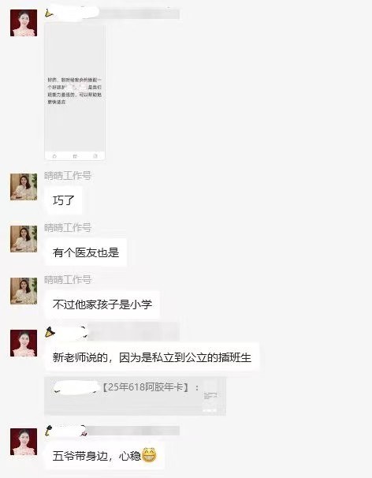
Task: Select the "不过他家孩子是小学" message bubble
Action: (102, 304)
